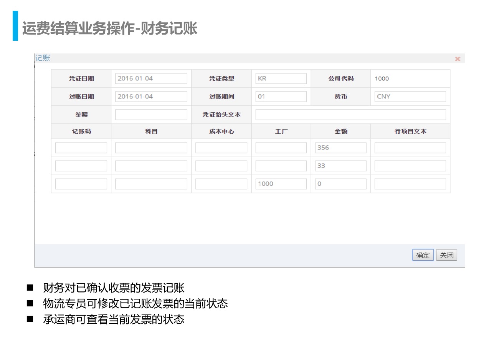Click the second row 成本中心 input
This screenshot has height=346, width=499.
tap(221, 166)
